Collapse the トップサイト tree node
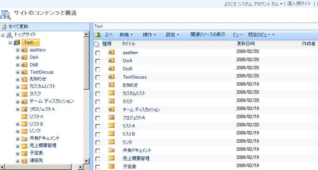 pyautogui.click(x=3, y=35)
